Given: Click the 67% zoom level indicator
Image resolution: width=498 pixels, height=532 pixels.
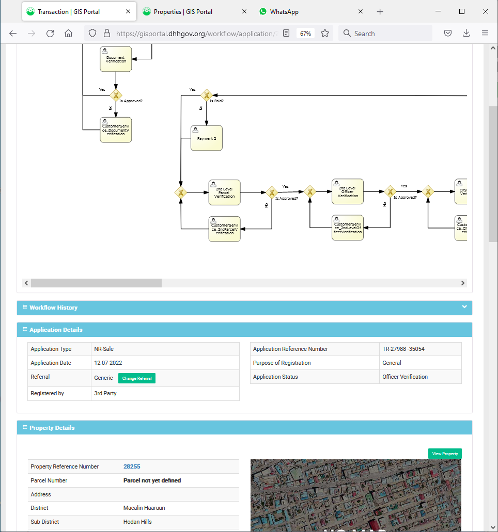Looking at the screenshot, I should coord(305,33).
